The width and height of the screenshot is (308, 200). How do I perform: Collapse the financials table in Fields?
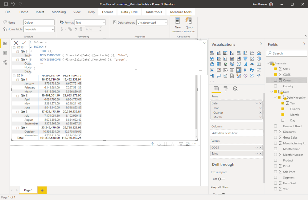268,63
